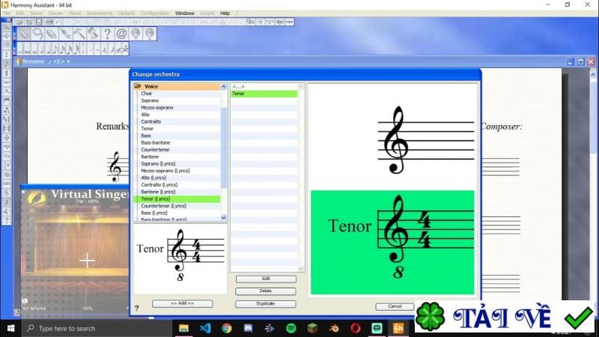
Task: Click the first globe icon
Action: (x=136, y=34)
